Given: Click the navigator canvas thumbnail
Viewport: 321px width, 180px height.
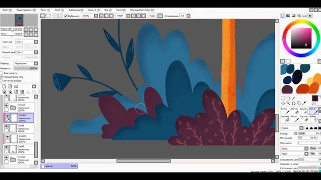Looking at the screenshot, I should (19, 20).
